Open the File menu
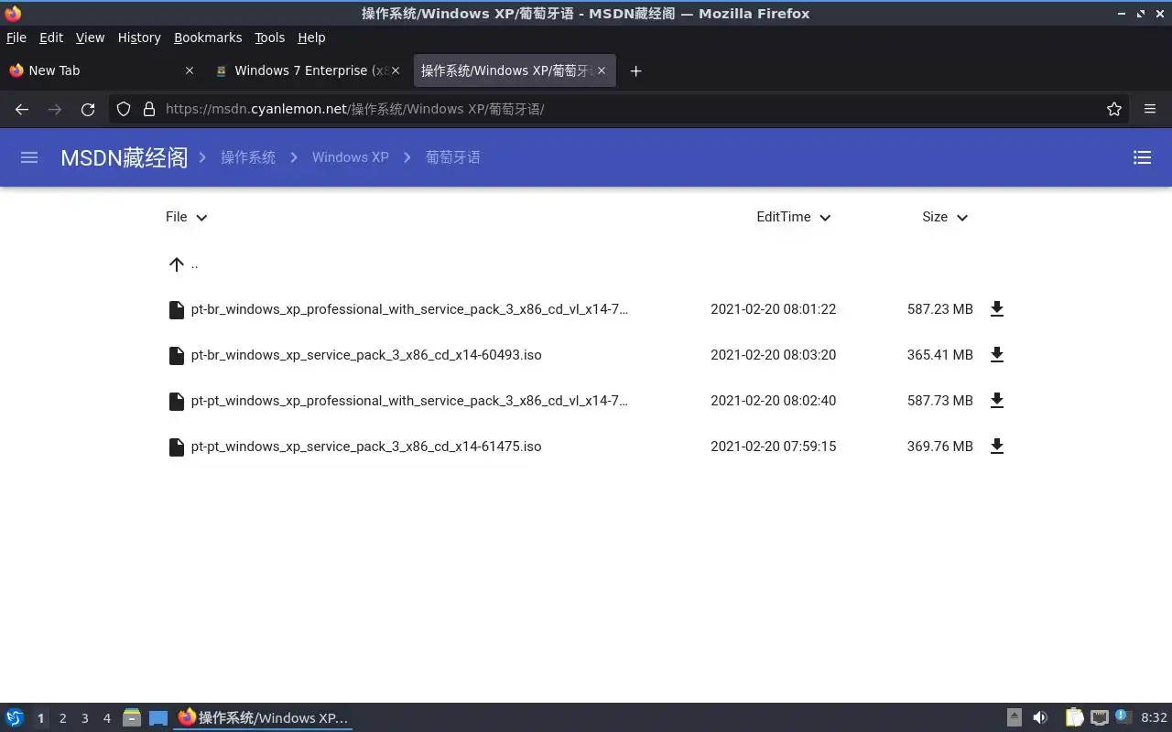This screenshot has width=1172, height=732. click(x=16, y=38)
